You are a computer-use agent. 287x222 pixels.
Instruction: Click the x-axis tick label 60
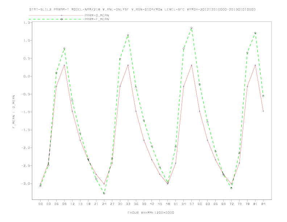click(x=200, y=204)
